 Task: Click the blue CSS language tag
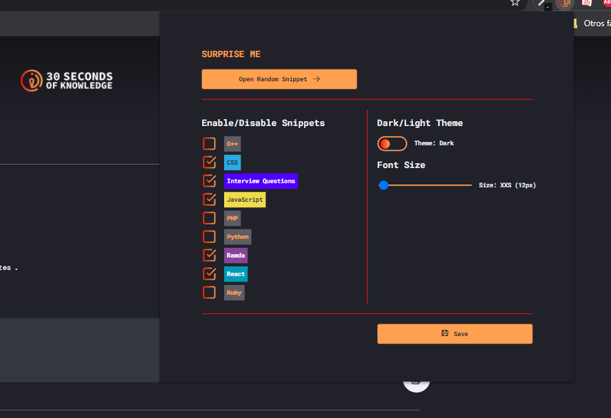coord(232,163)
